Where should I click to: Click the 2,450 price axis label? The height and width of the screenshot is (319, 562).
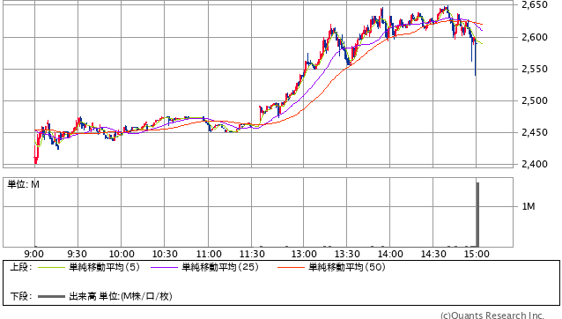tap(535, 132)
